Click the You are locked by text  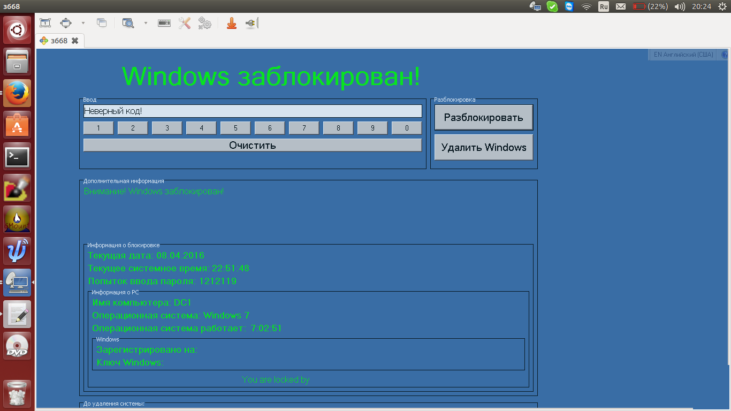276,379
